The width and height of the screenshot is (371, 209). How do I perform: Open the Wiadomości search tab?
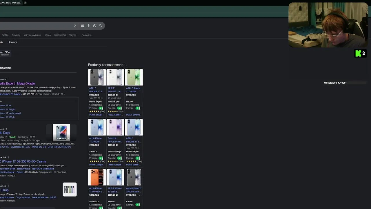[60, 35]
